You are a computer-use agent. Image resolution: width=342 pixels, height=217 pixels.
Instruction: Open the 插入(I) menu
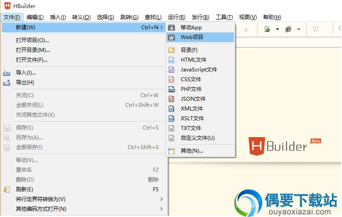[58, 17]
